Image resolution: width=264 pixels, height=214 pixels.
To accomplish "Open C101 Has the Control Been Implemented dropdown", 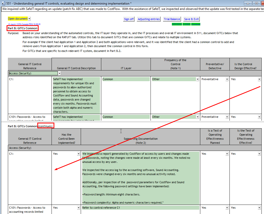I will 78,208.
